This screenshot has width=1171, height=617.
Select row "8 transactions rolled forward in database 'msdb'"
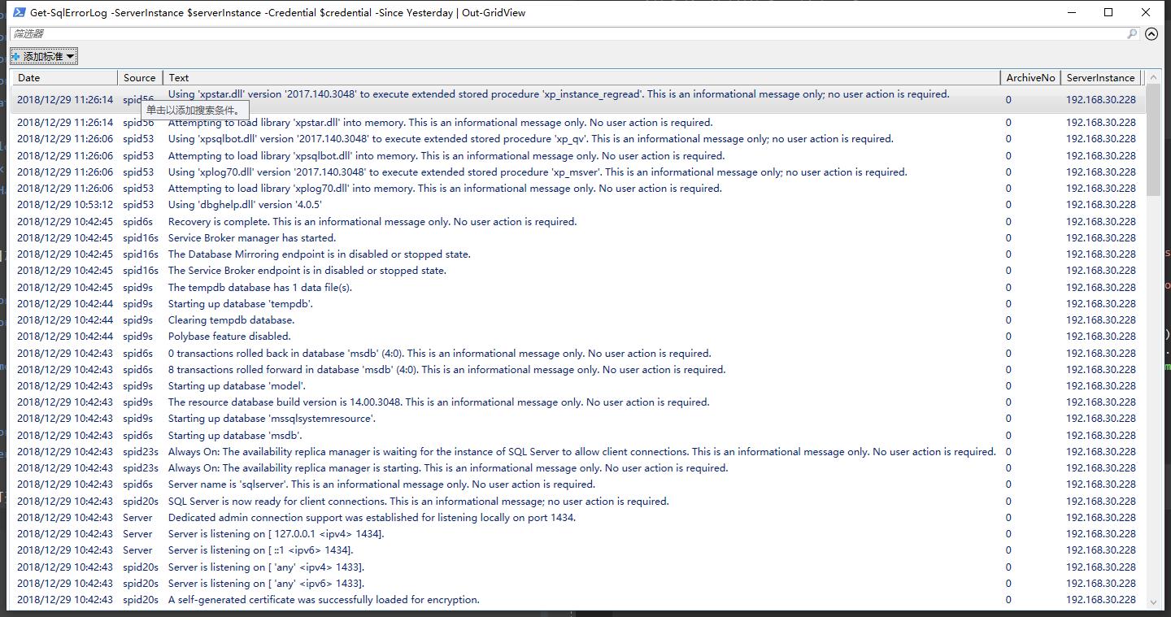[x=579, y=370]
